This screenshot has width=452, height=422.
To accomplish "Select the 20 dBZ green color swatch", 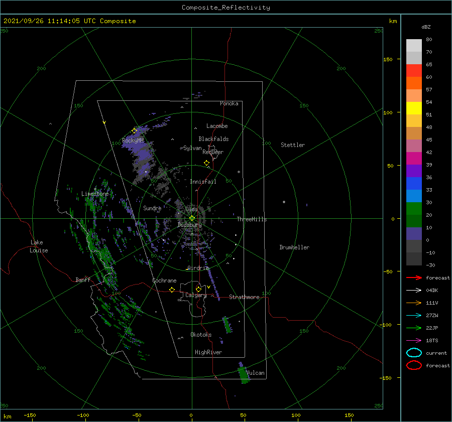I will click(x=414, y=209).
